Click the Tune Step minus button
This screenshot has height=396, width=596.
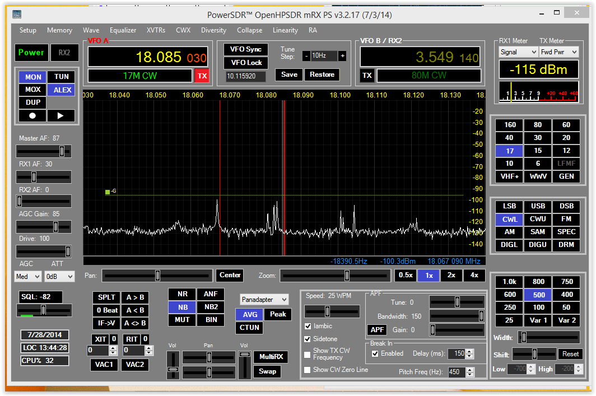[306, 56]
